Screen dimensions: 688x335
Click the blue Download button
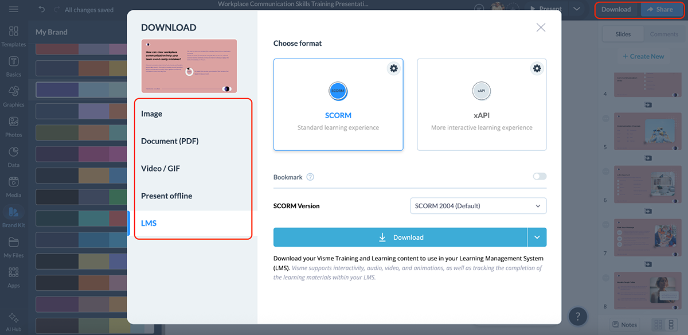tap(401, 237)
